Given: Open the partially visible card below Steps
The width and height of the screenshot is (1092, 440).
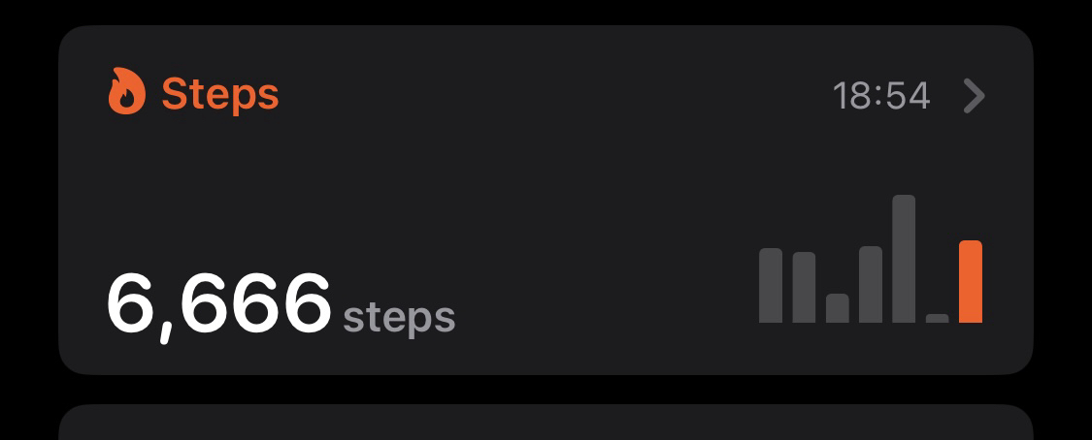Looking at the screenshot, I should (x=546, y=423).
